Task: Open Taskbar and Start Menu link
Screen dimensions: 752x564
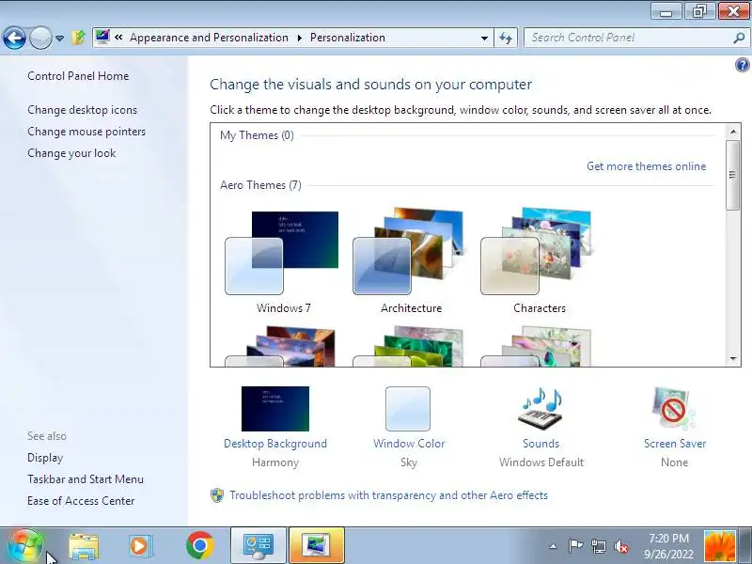Action: [x=86, y=479]
